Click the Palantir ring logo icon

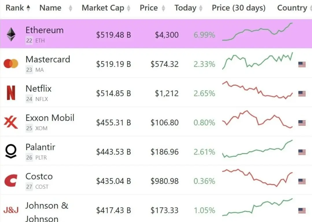tap(11, 151)
